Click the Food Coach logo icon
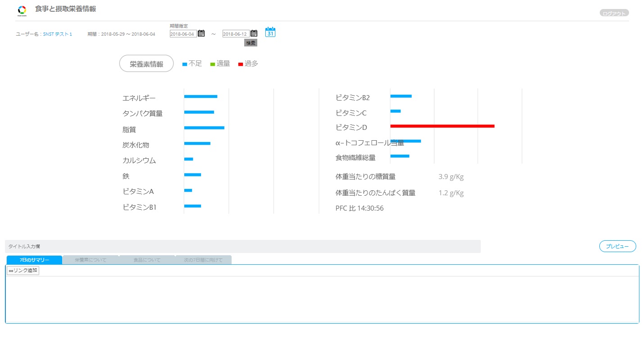Viewport: 643px width, 363px height. (x=22, y=10)
